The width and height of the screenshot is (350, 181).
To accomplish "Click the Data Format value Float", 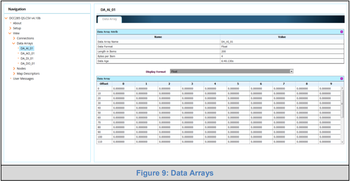I will coord(224,47).
